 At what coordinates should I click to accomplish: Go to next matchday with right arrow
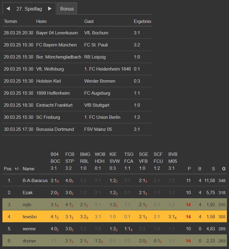[x=50, y=9]
